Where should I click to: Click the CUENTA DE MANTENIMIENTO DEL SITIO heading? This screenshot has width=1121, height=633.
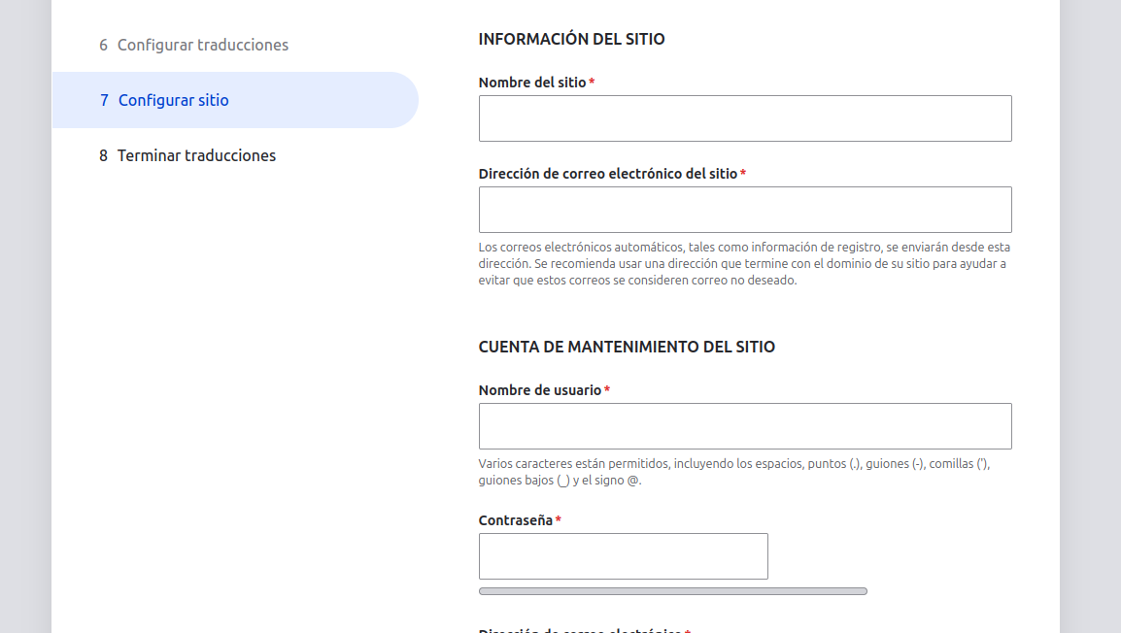627,347
